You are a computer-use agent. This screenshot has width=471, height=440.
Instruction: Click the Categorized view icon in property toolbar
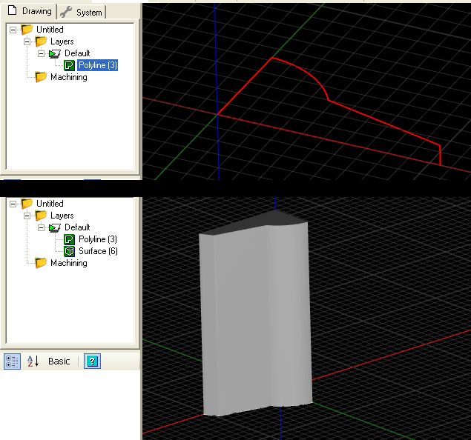click(x=12, y=361)
